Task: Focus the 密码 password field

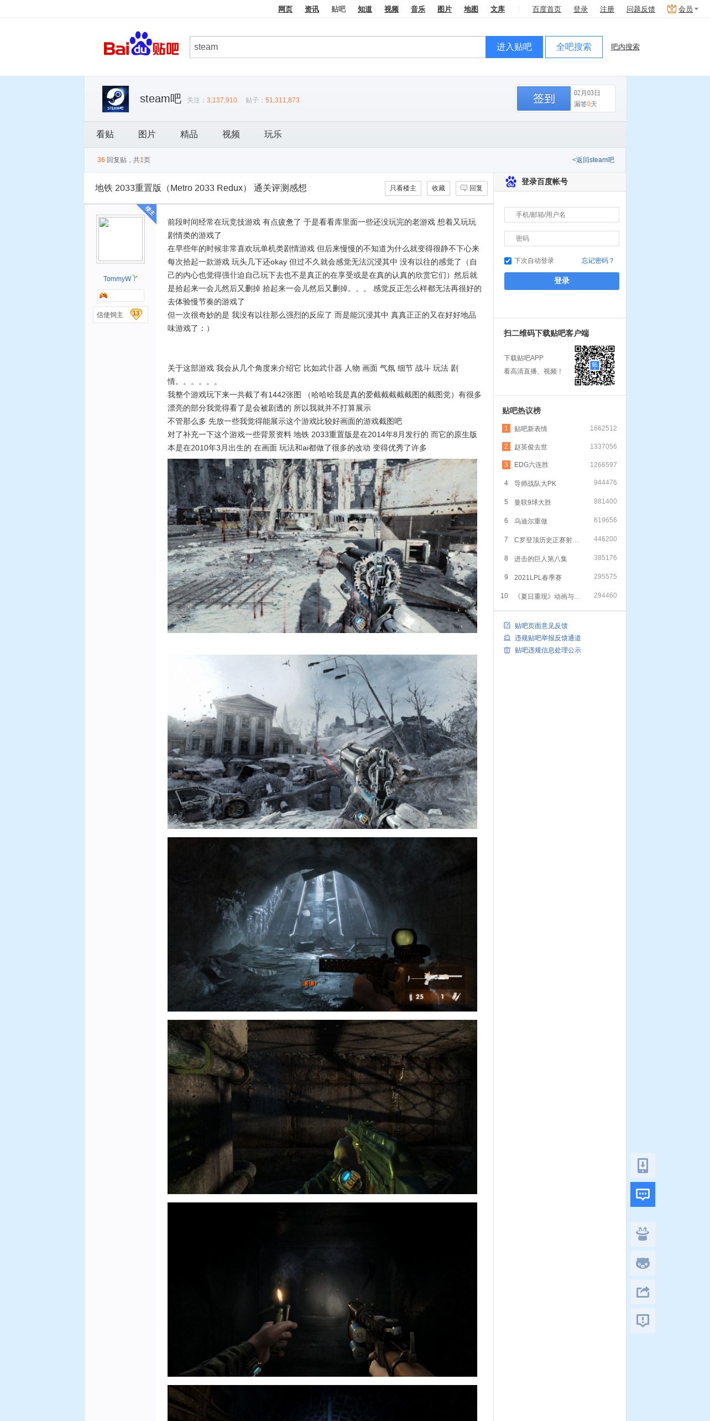Action: (562, 238)
